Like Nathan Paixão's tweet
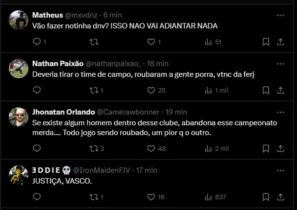Viewport: 297px width, 210px height. 151,90
